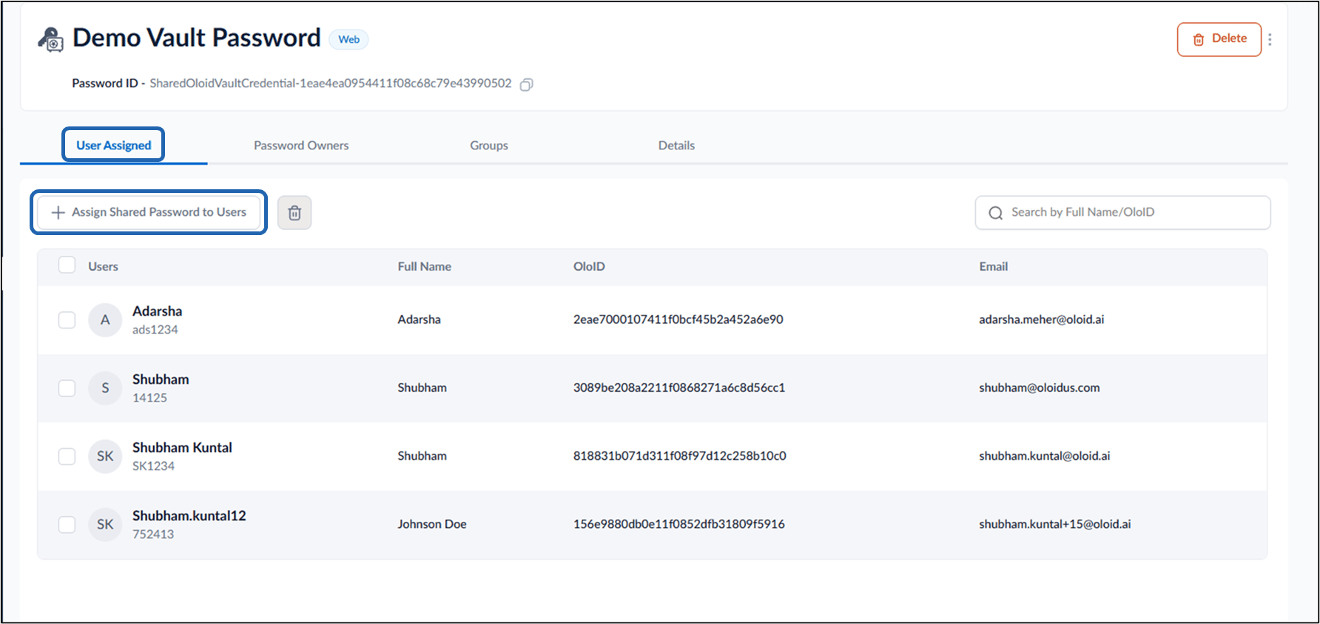The height and width of the screenshot is (624, 1320).
Task: Click full name Johnson Doe
Action: click(431, 523)
